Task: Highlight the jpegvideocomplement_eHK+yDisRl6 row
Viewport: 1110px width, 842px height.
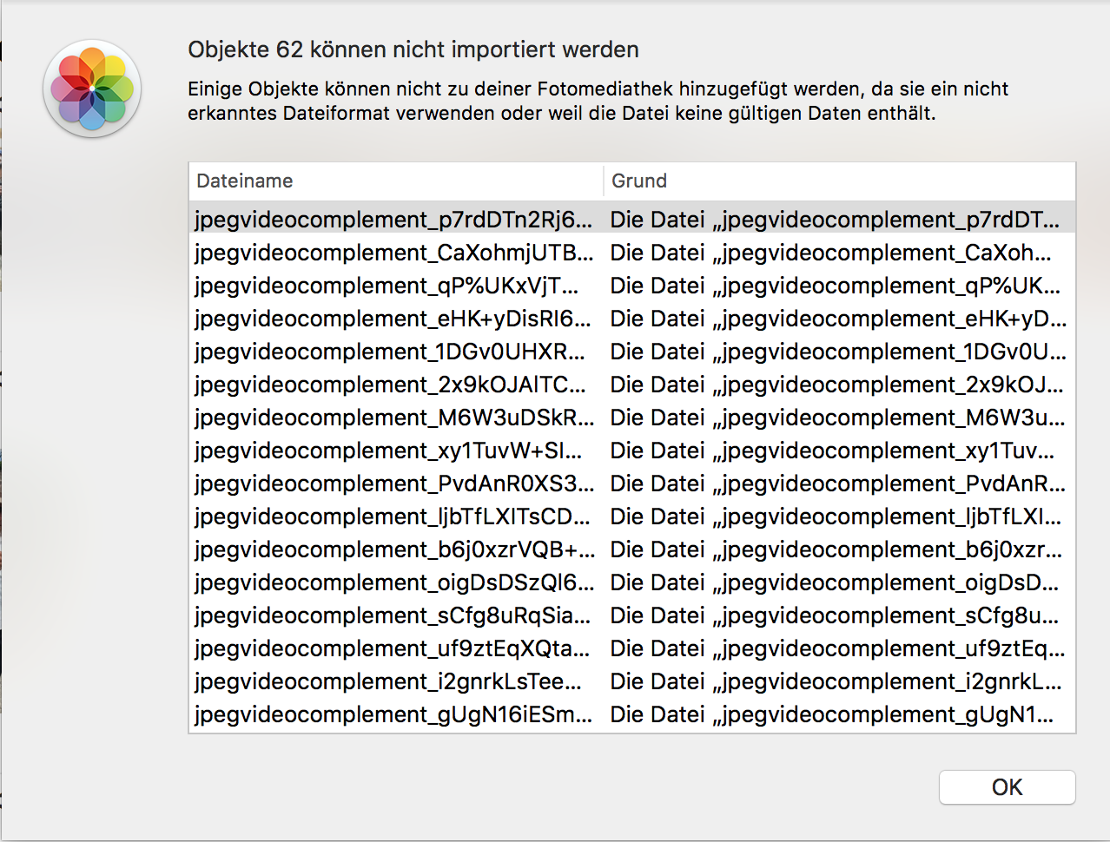Action: point(393,319)
